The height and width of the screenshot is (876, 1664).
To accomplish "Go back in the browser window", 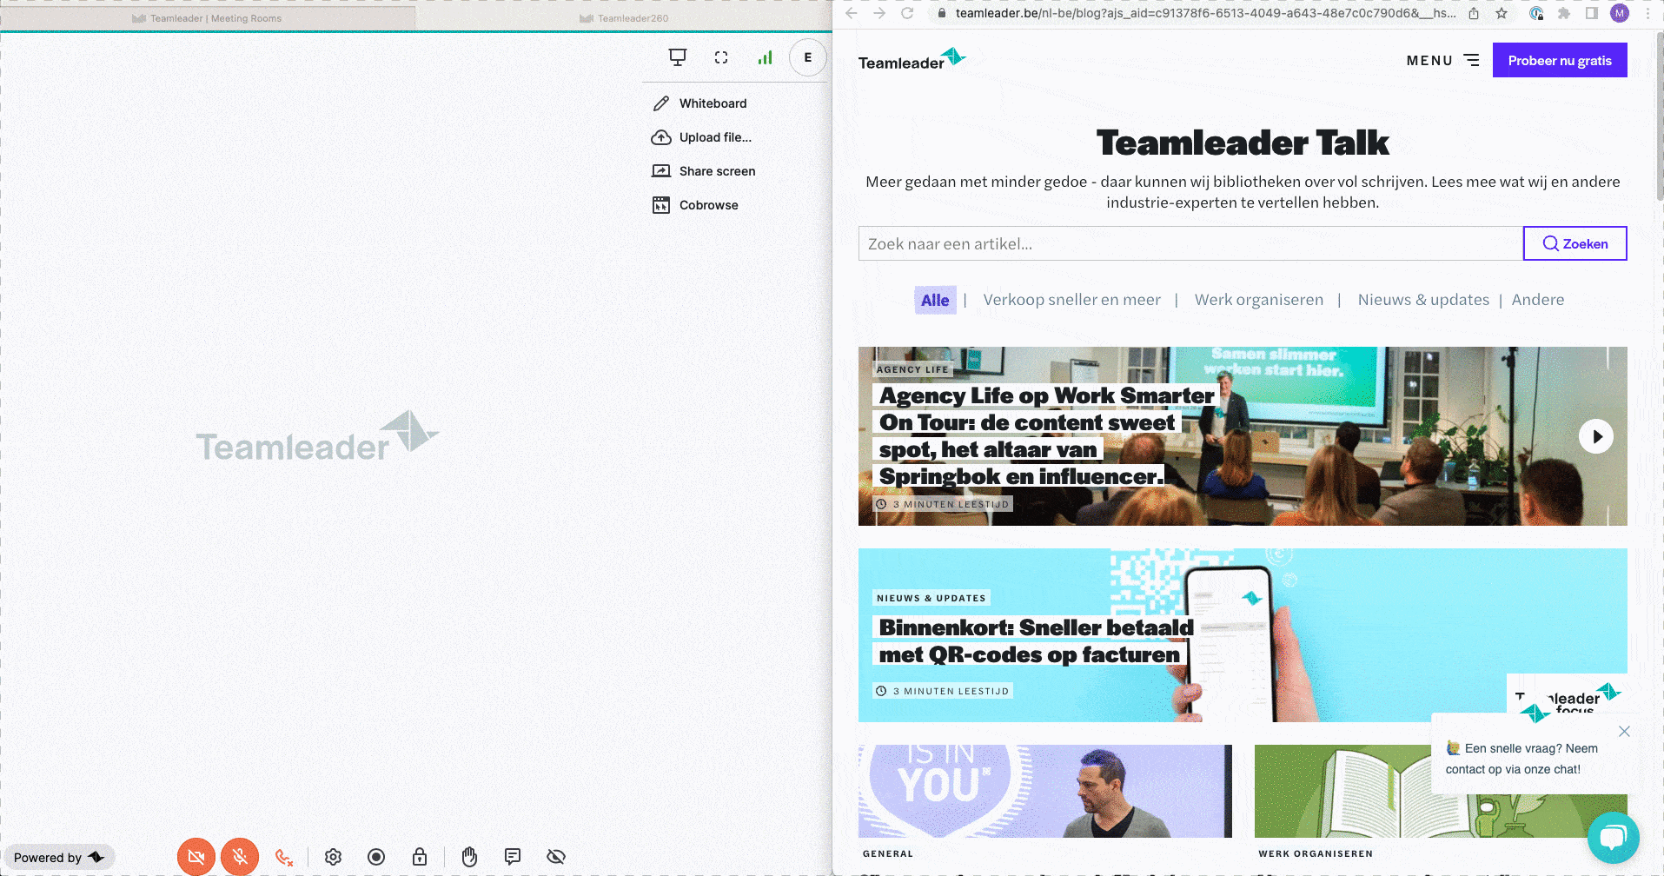I will pos(852,13).
